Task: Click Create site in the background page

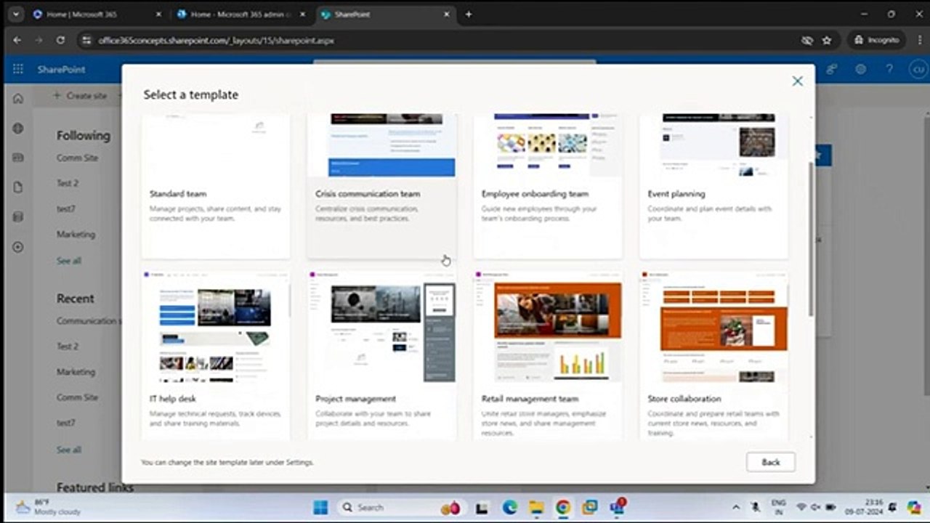Action: [x=80, y=95]
